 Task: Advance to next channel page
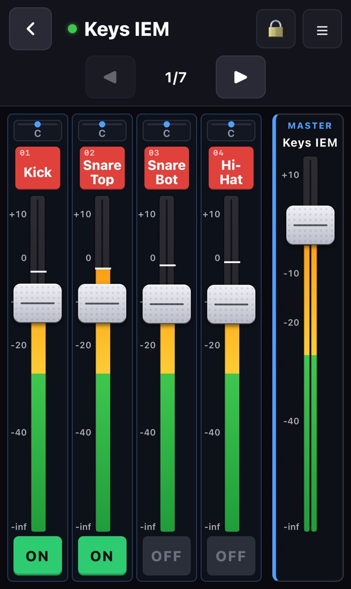[x=241, y=77]
